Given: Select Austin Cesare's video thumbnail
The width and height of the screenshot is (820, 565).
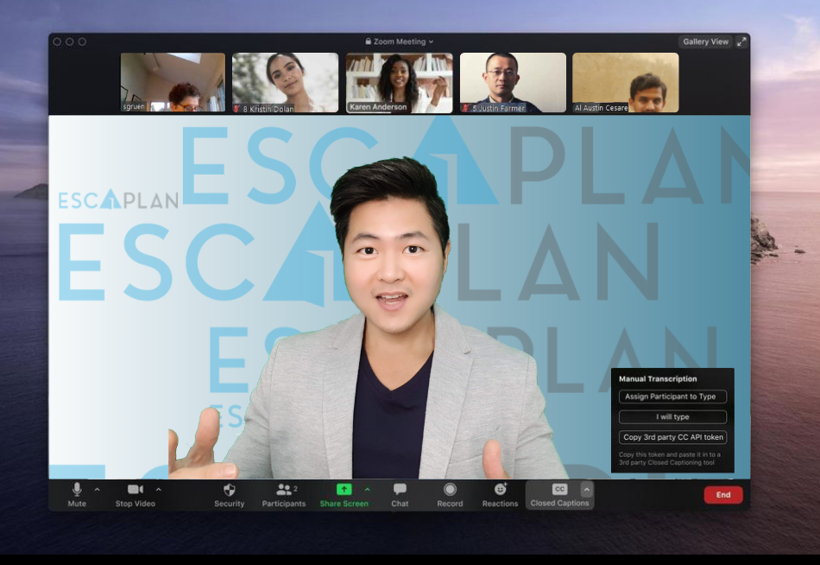Looking at the screenshot, I should (x=626, y=82).
